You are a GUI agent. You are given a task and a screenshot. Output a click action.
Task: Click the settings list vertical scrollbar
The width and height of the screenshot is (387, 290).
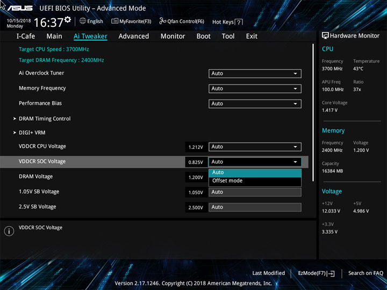click(313, 113)
